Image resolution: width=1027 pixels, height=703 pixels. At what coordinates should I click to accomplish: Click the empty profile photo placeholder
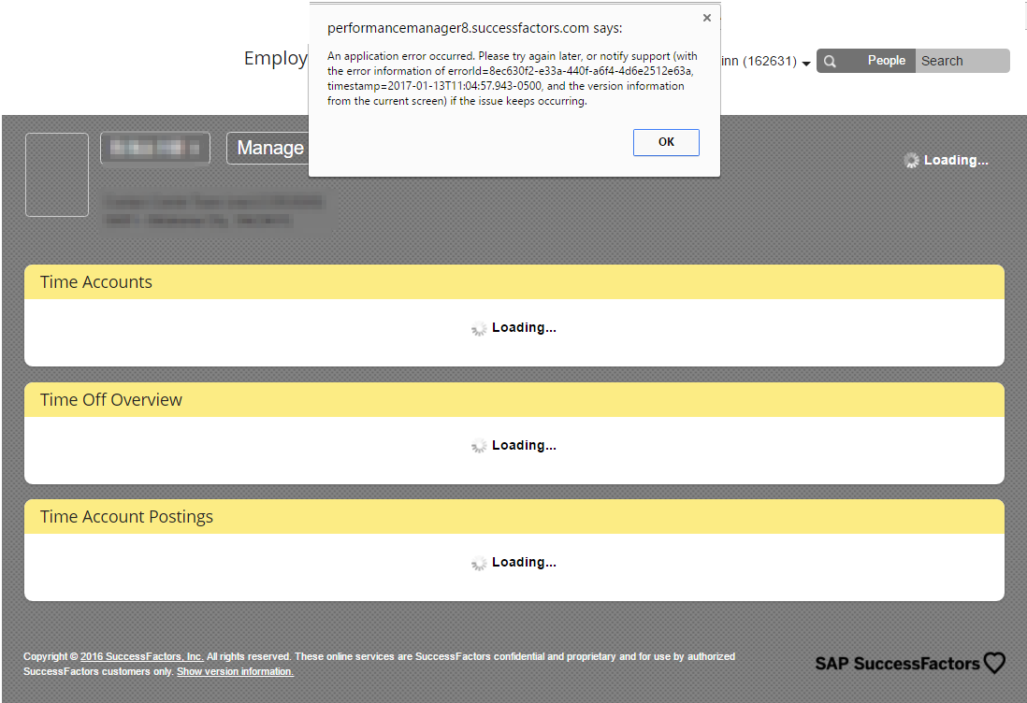click(x=57, y=175)
